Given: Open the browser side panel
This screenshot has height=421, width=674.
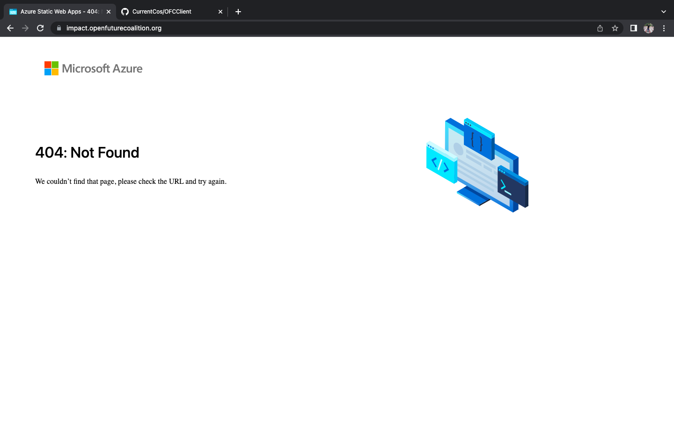Looking at the screenshot, I should tap(633, 28).
